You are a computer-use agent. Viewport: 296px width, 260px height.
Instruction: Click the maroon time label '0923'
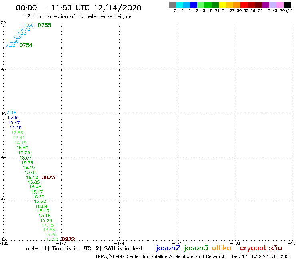point(48,178)
